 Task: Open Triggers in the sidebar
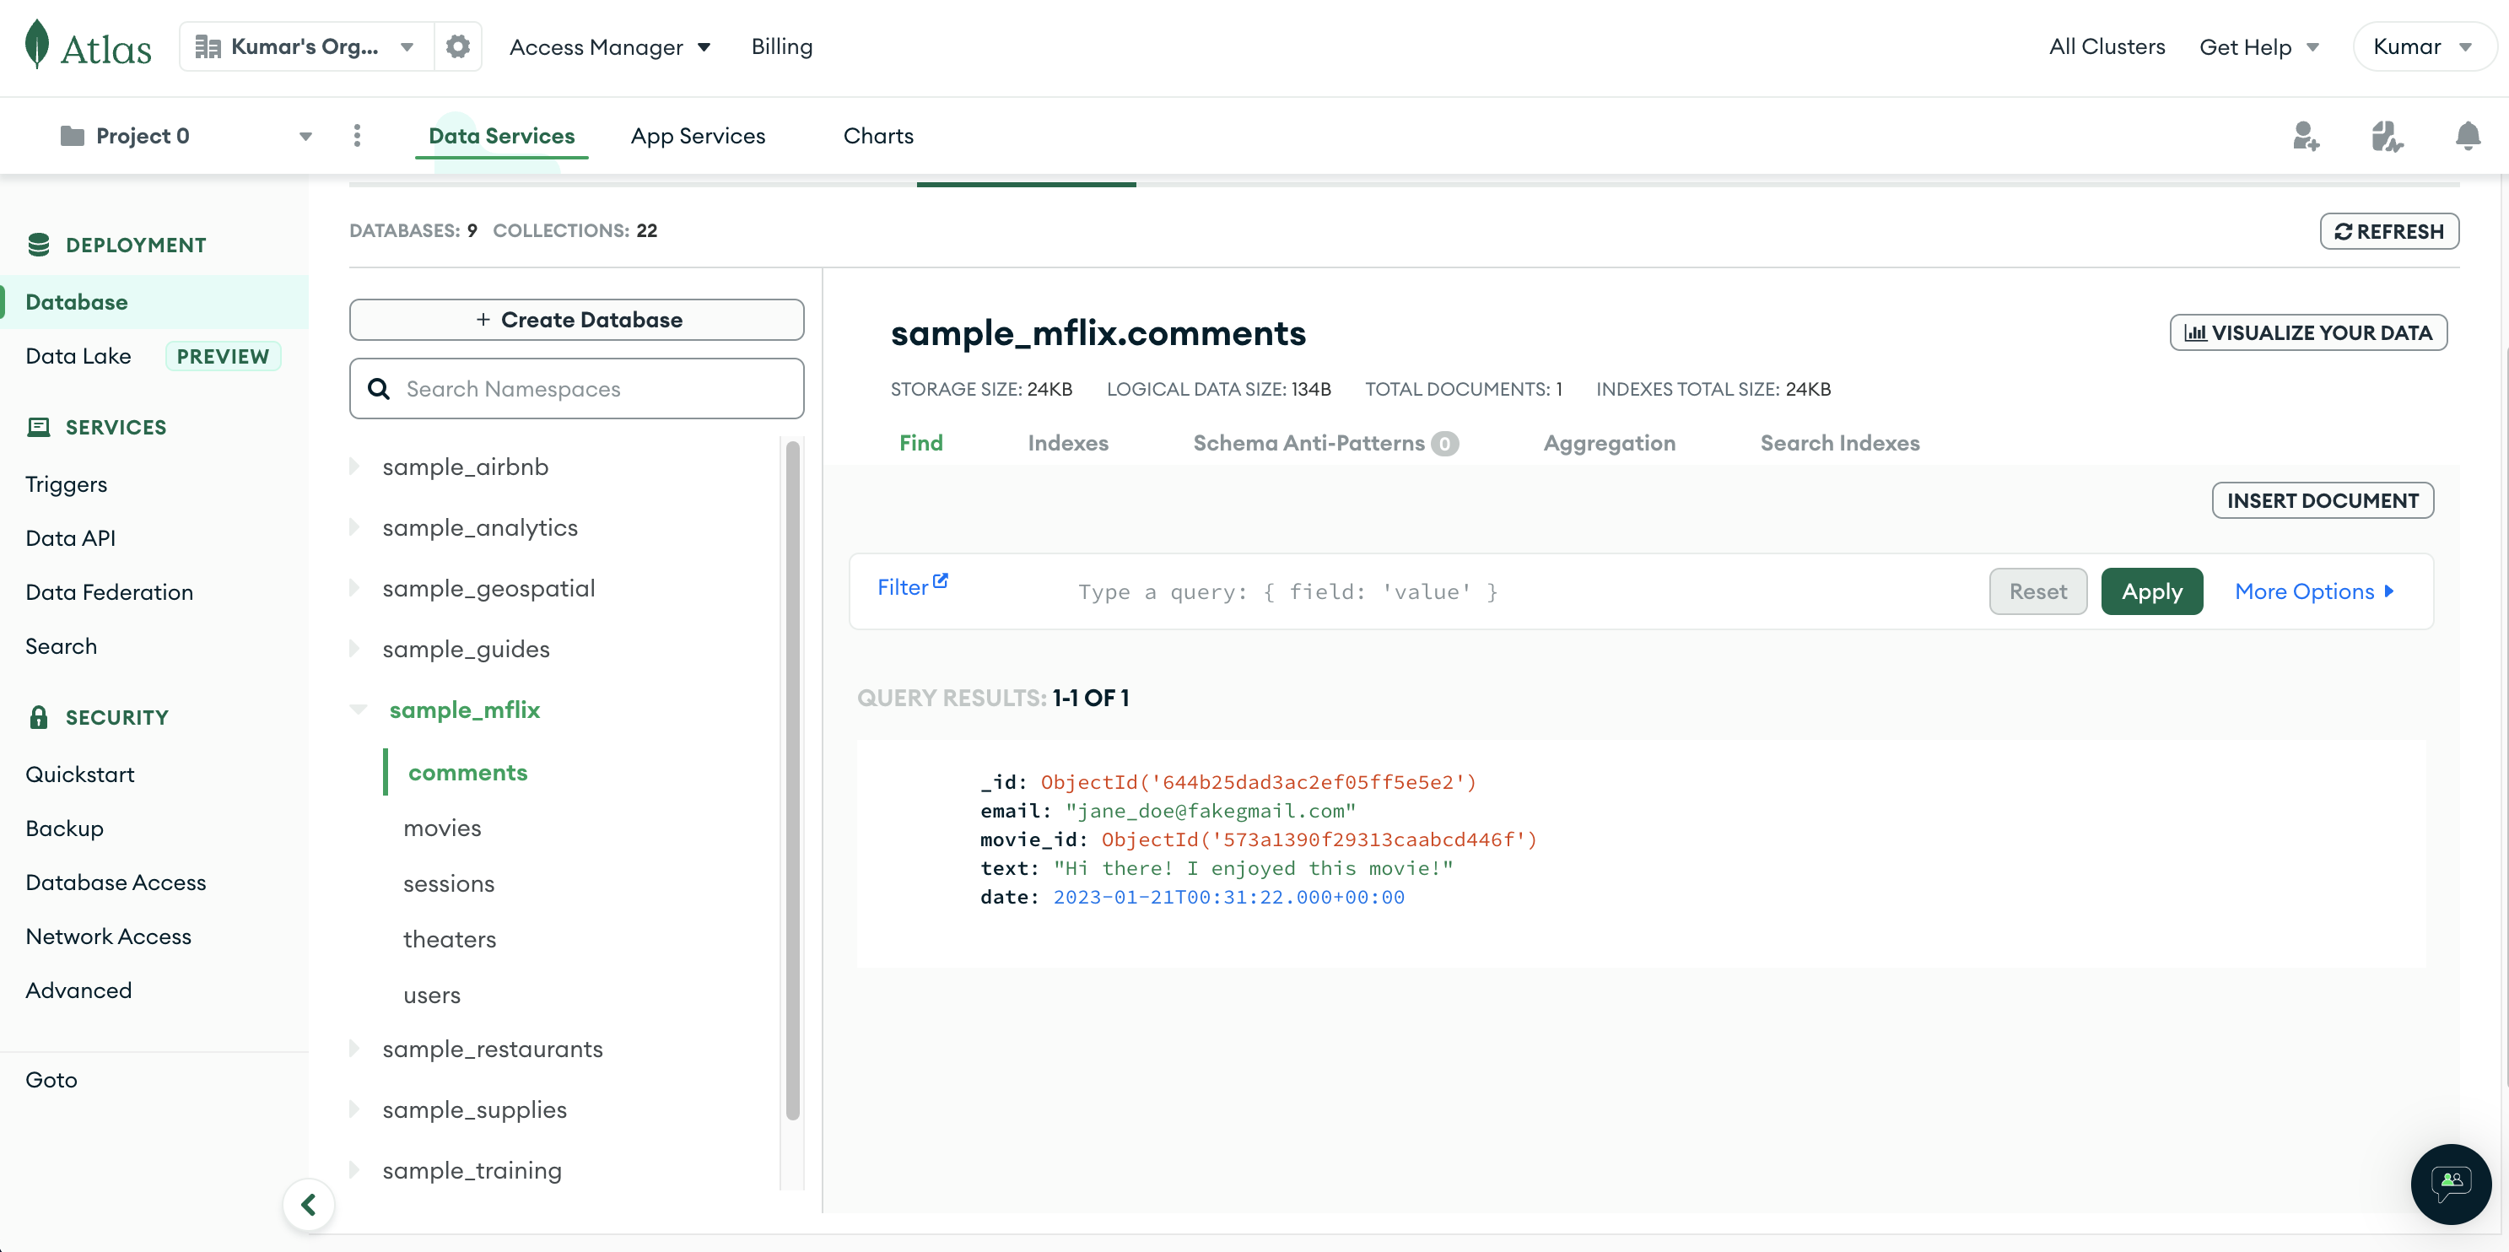(x=67, y=484)
